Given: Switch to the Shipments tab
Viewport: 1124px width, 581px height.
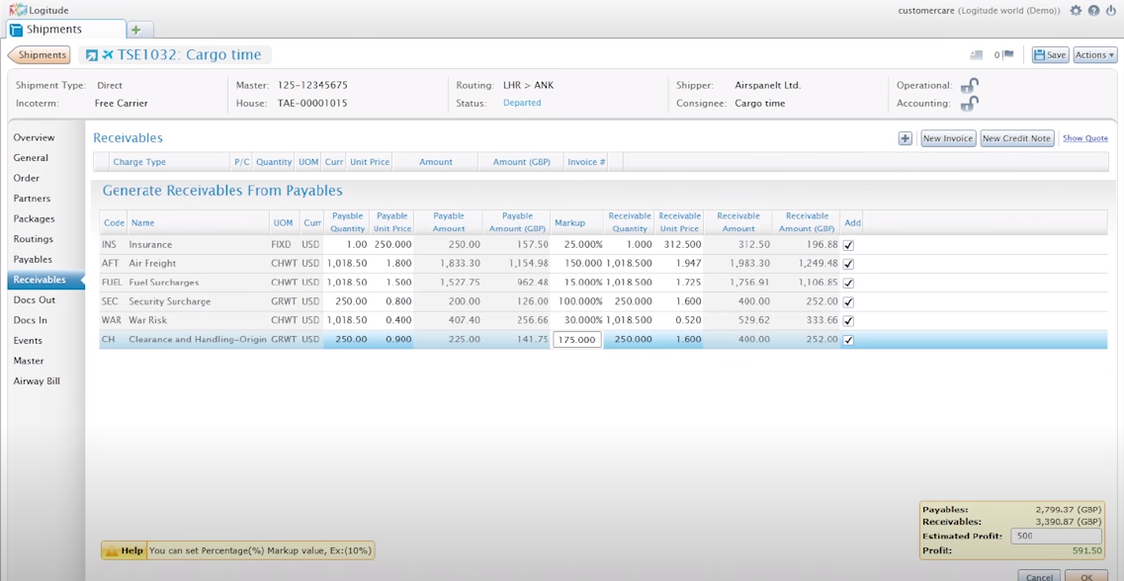Looking at the screenshot, I should (64, 30).
